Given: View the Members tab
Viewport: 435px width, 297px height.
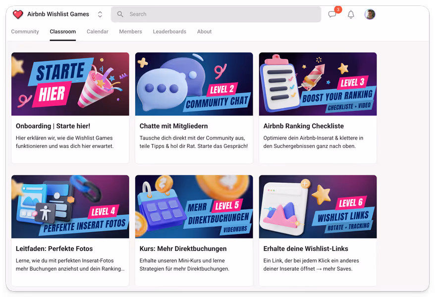Looking at the screenshot, I should pyautogui.click(x=130, y=31).
